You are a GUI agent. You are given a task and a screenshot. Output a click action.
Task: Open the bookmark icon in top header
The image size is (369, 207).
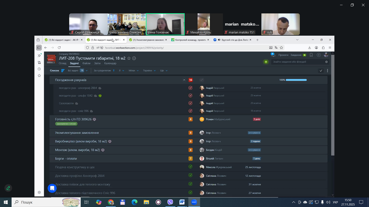coord(311,55)
